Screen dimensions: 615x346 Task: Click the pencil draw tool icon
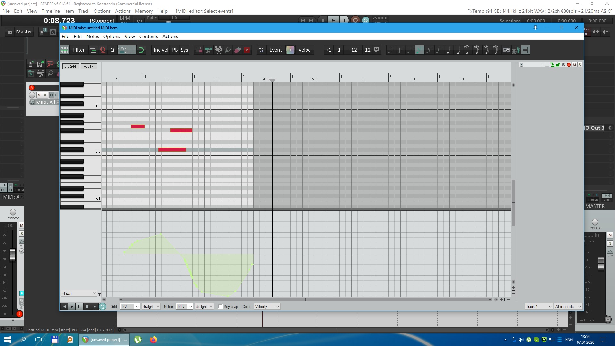click(228, 50)
